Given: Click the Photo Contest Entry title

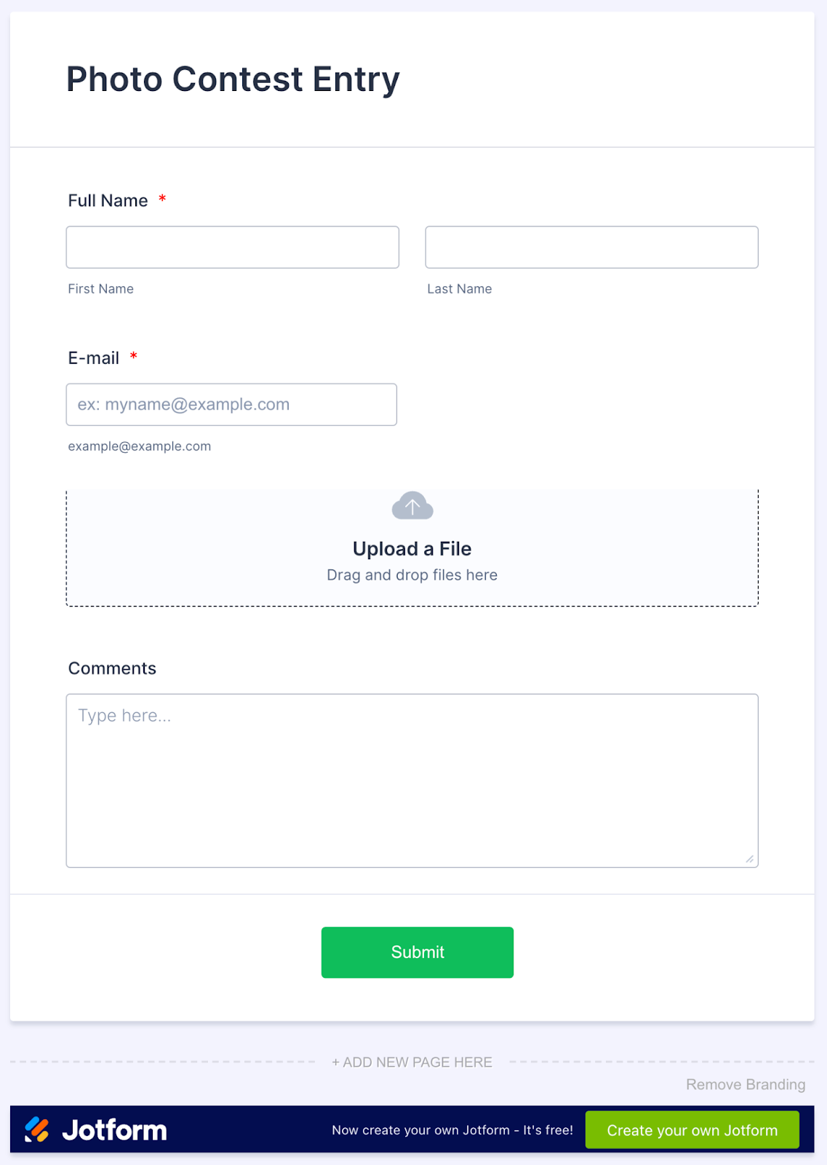Looking at the screenshot, I should click(233, 79).
